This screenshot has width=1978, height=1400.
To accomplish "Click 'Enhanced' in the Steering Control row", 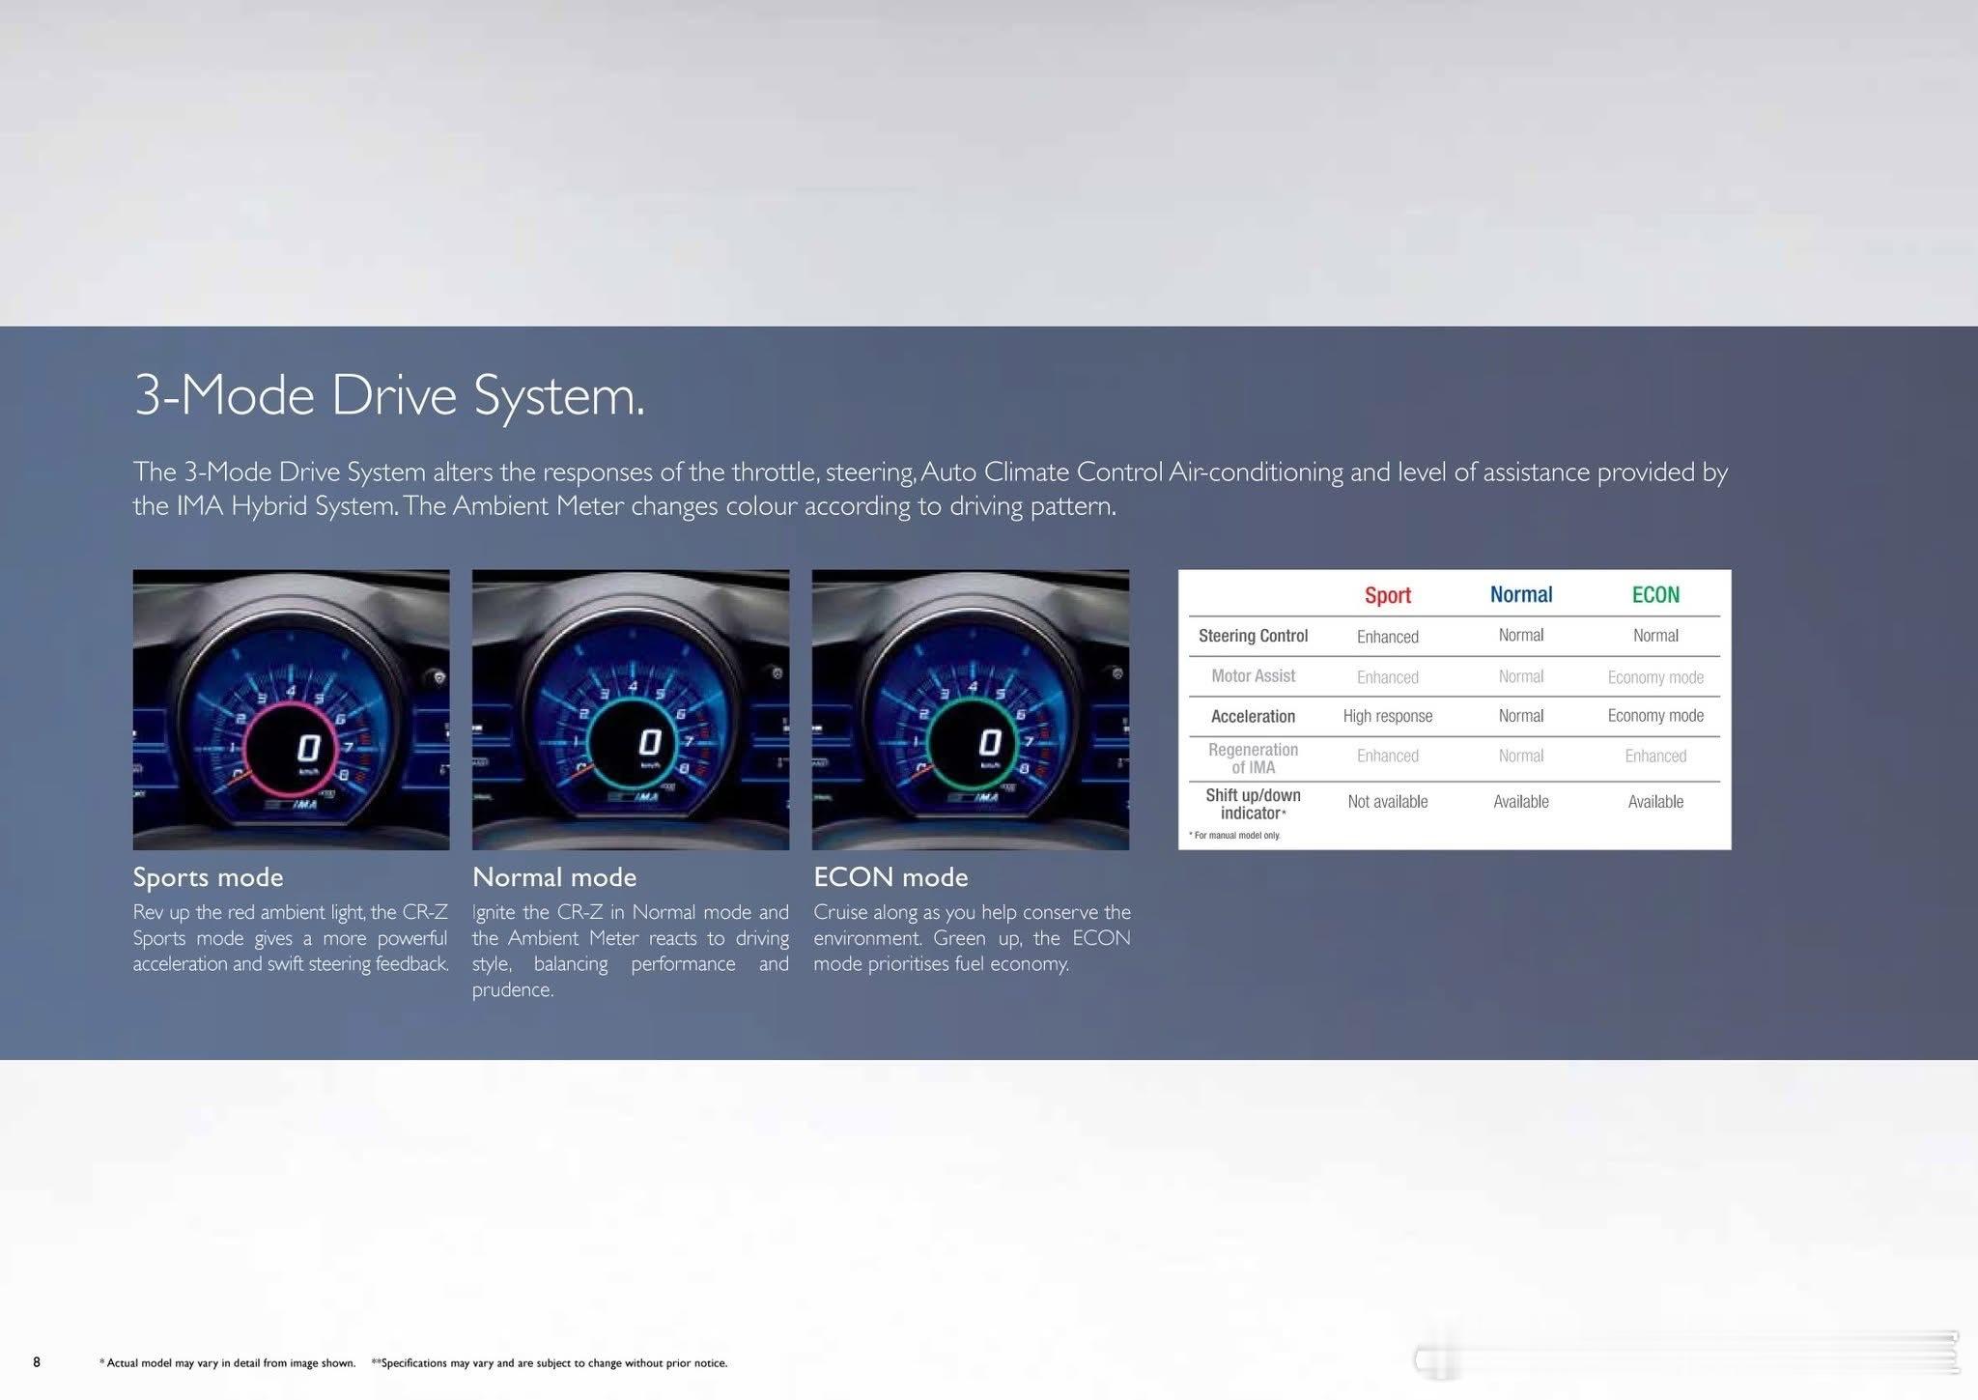I will pyautogui.click(x=1388, y=637).
